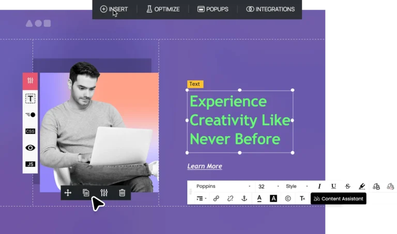The image size is (397, 234).
Task: Click the Content Assistant button
Action: [x=339, y=199]
